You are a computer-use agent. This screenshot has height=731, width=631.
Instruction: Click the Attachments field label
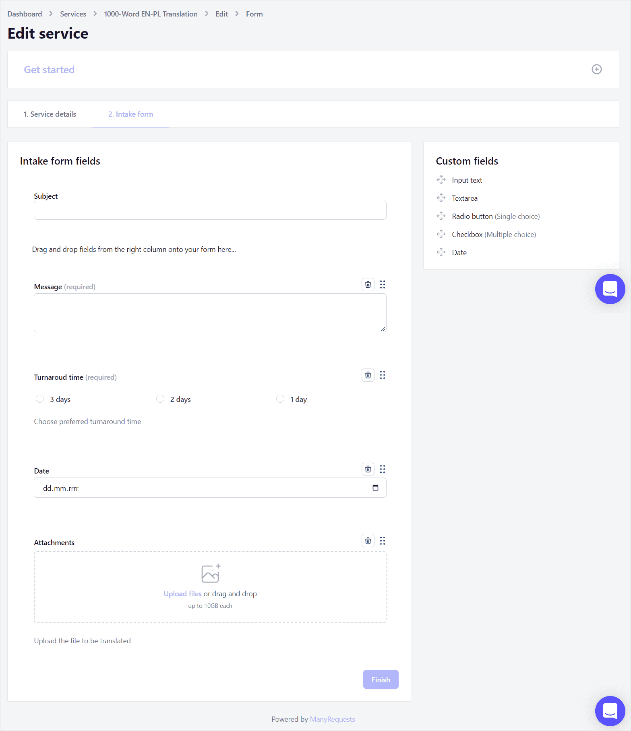pyautogui.click(x=54, y=543)
